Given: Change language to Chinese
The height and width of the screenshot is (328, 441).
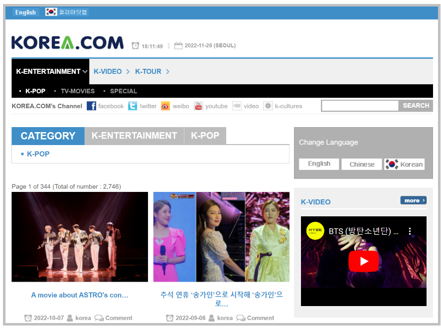Looking at the screenshot, I should pos(362,164).
